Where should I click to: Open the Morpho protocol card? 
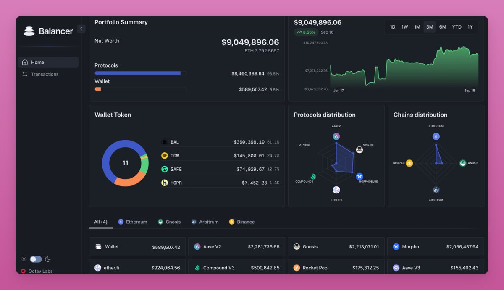point(436,247)
